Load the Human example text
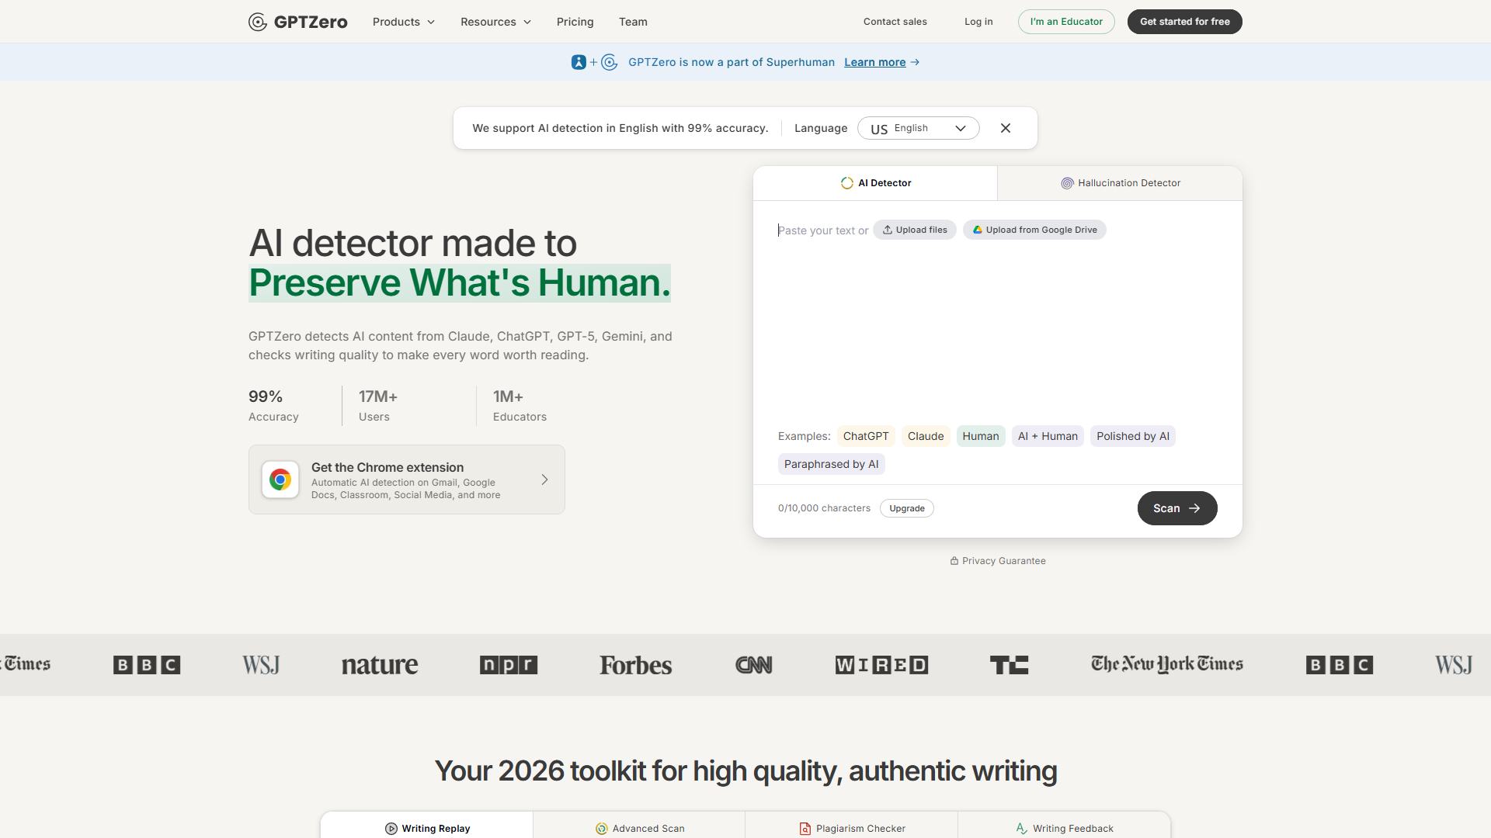Image resolution: width=1491 pixels, height=838 pixels. 981,436
